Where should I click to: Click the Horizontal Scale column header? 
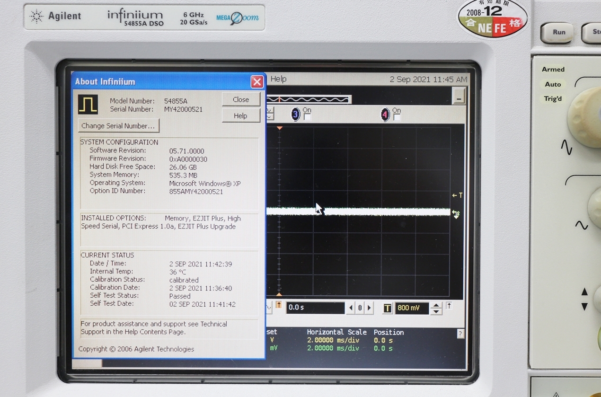(337, 332)
